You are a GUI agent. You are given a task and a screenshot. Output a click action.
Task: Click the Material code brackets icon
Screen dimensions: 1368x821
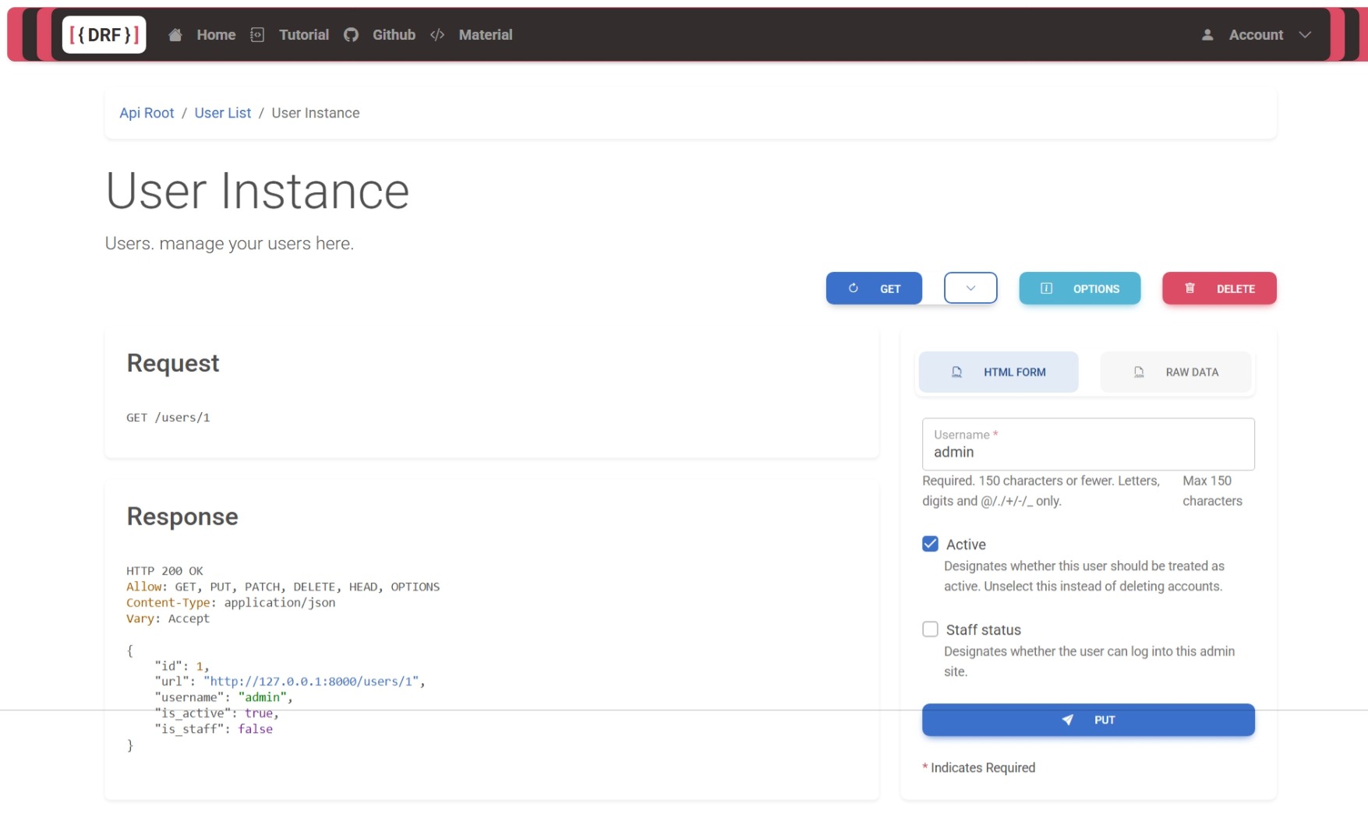point(437,35)
